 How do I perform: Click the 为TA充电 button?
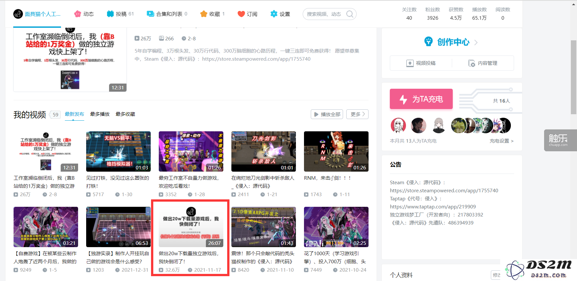tap(421, 99)
